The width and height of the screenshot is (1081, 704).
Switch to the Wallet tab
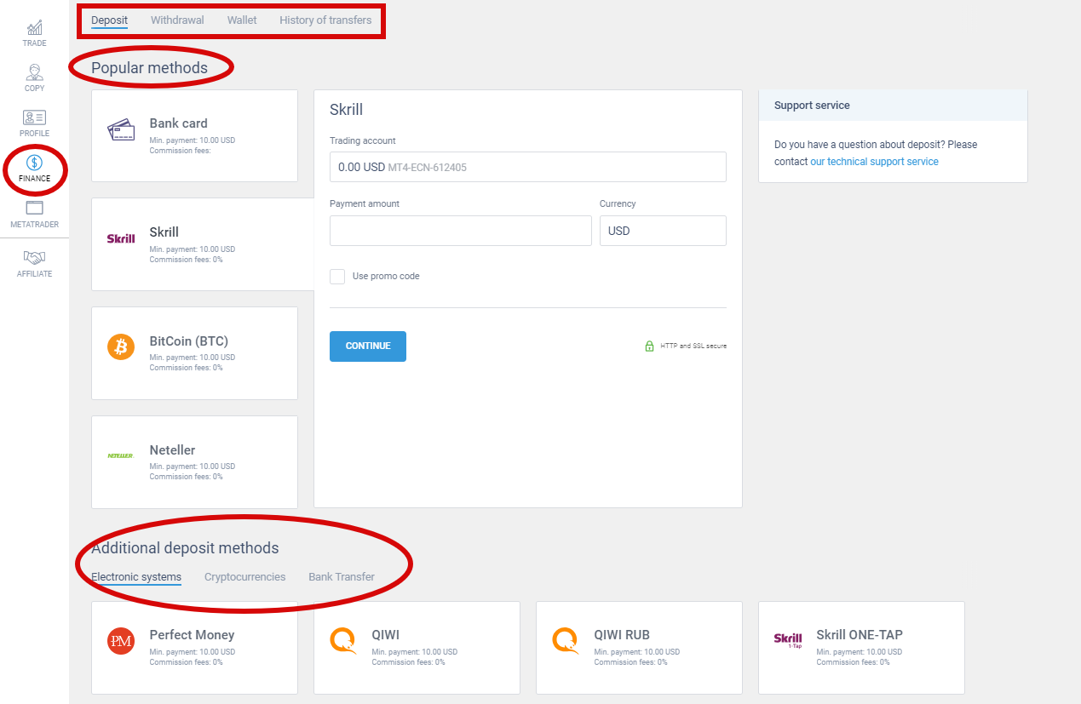[x=242, y=20]
